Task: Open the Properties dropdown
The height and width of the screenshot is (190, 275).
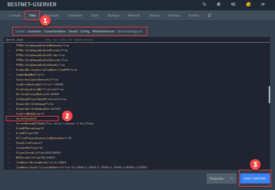Action: pos(221,178)
